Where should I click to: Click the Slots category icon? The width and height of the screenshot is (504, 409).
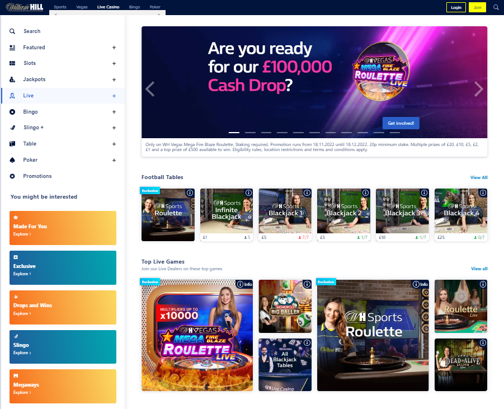pyautogui.click(x=12, y=63)
